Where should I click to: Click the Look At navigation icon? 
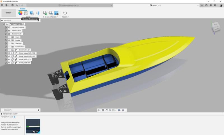point(103,110)
